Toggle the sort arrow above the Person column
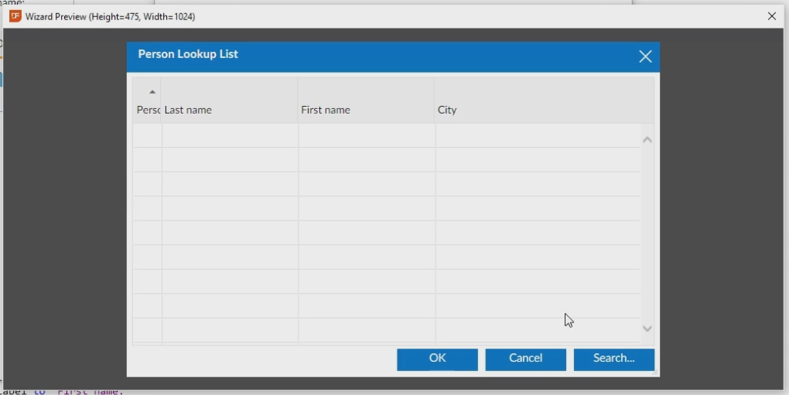 tap(152, 92)
